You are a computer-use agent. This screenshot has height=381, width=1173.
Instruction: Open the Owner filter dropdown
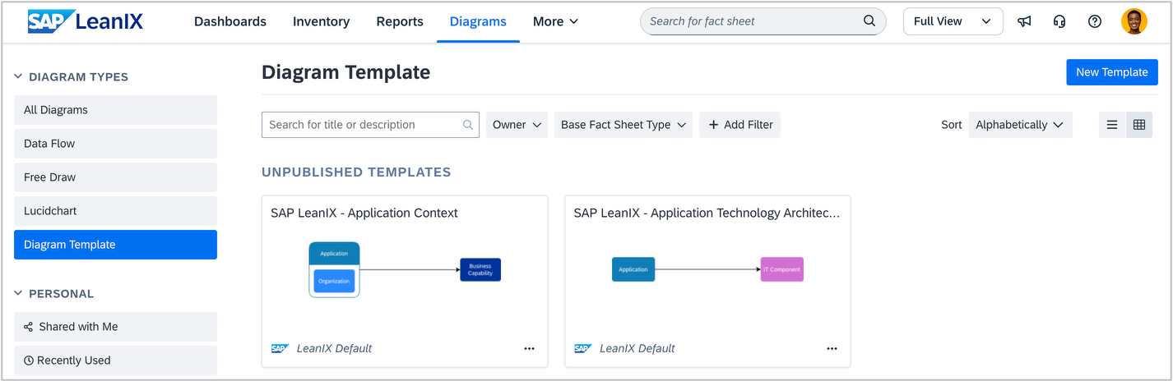tap(517, 125)
